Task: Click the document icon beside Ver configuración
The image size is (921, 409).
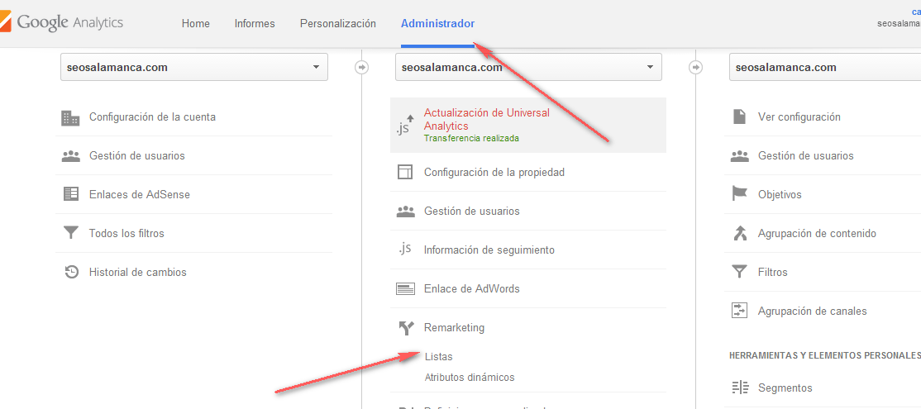Action: click(739, 117)
